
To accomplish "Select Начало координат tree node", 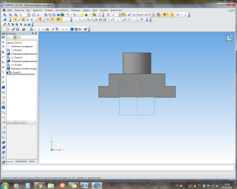I will click(x=22, y=46).
